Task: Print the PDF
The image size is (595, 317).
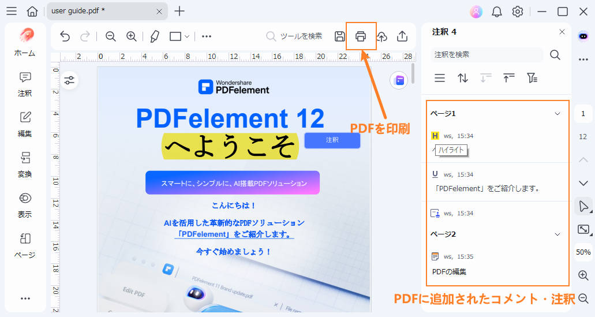Action: click(x=361, y=36)
